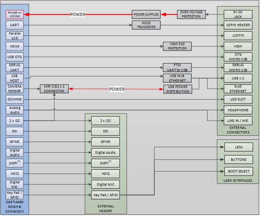
Task: Click the FTDI UART to USB block
Action: [177, 68]
